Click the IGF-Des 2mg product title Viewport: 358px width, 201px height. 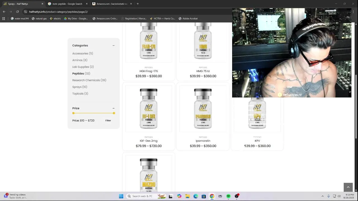[x=149, y=141]
